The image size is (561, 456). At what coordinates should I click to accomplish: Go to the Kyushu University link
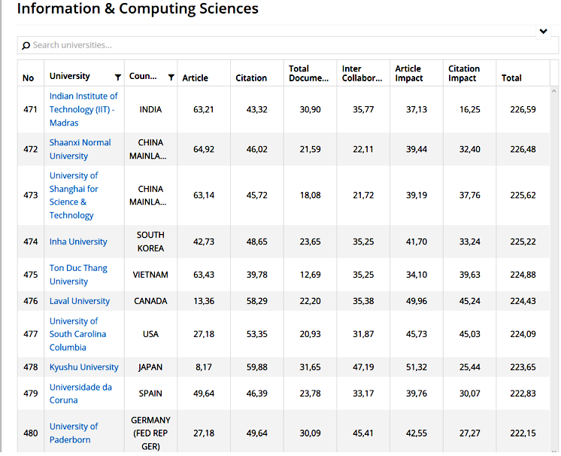click(x=84, y=367)
